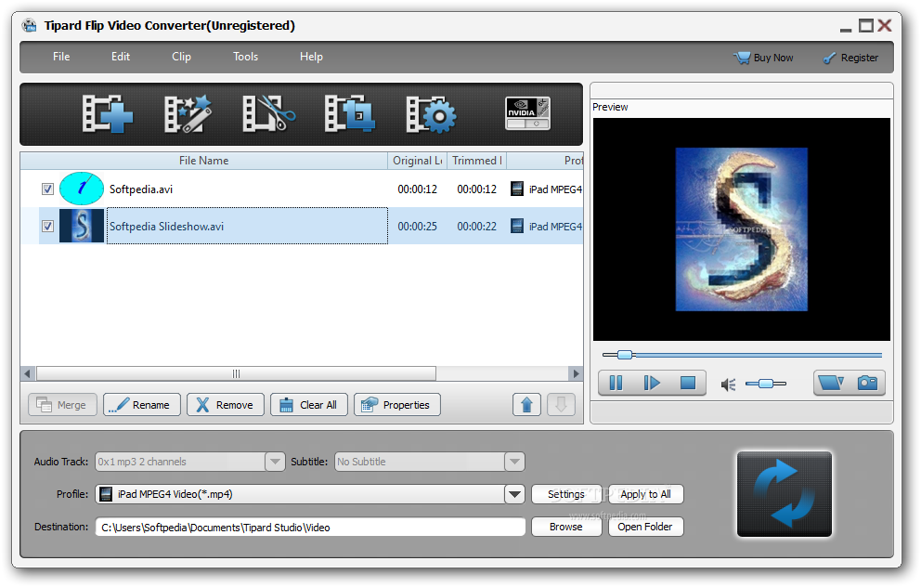Open the Effect editing wand icon
Screen dimensions: 921x587
188,114
